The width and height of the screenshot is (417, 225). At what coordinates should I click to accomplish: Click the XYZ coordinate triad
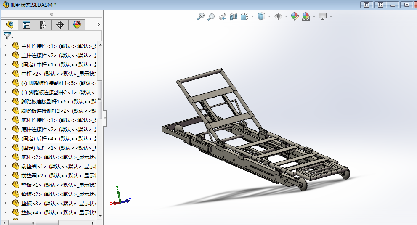[120, 196]
